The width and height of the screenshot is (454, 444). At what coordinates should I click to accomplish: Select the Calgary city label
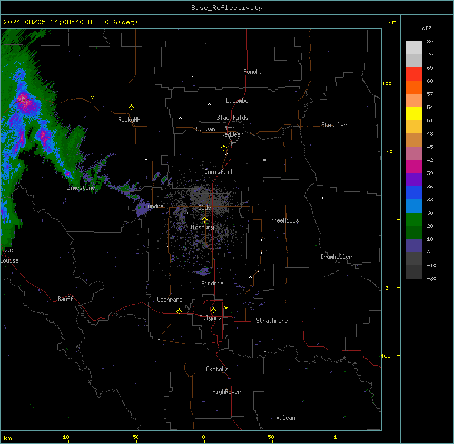coord(210,318)
